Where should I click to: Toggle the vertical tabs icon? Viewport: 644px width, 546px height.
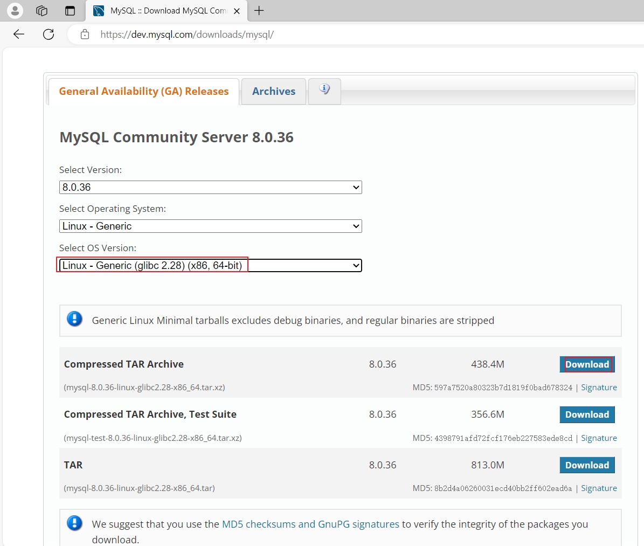click(x=70, y=11)
